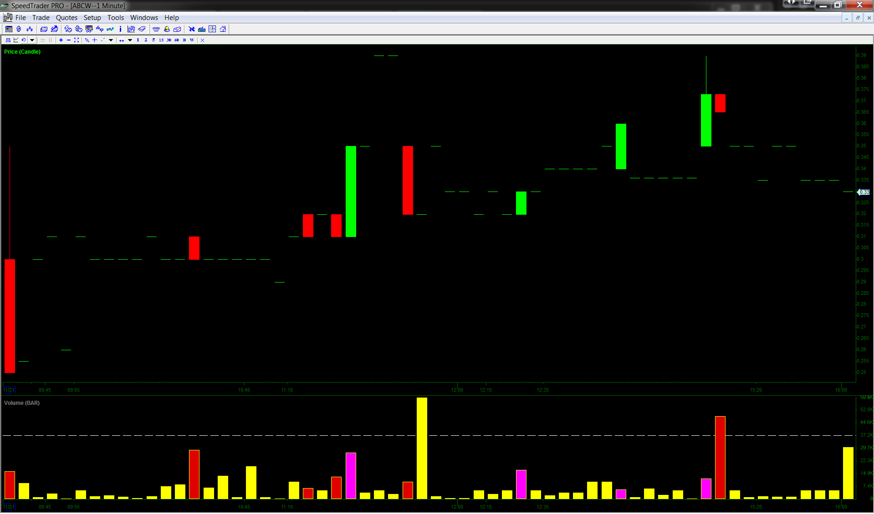Screen dimensions: 874x514
Task: Select the crosshair cursor tool
Action: [95, 40]
